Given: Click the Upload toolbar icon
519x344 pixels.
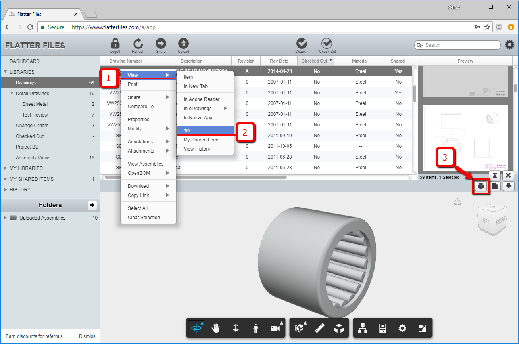Looking at the screenshot, I should click(183, 44).
